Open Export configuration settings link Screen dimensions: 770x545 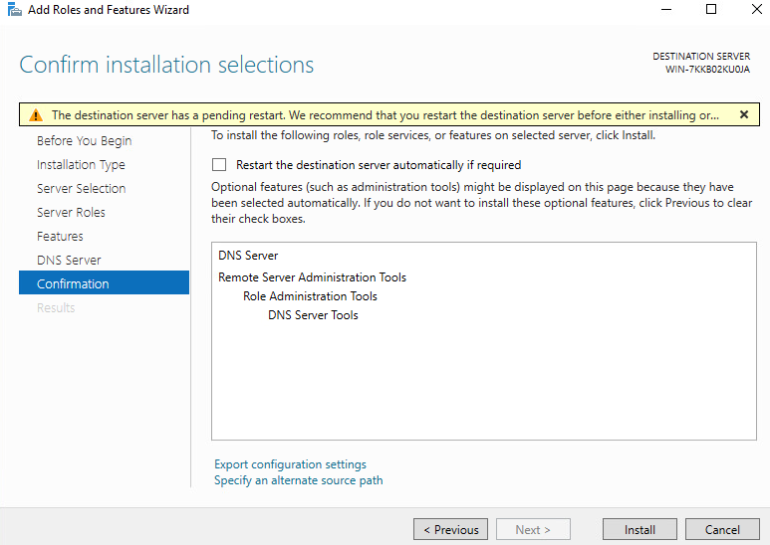[290, 464]
